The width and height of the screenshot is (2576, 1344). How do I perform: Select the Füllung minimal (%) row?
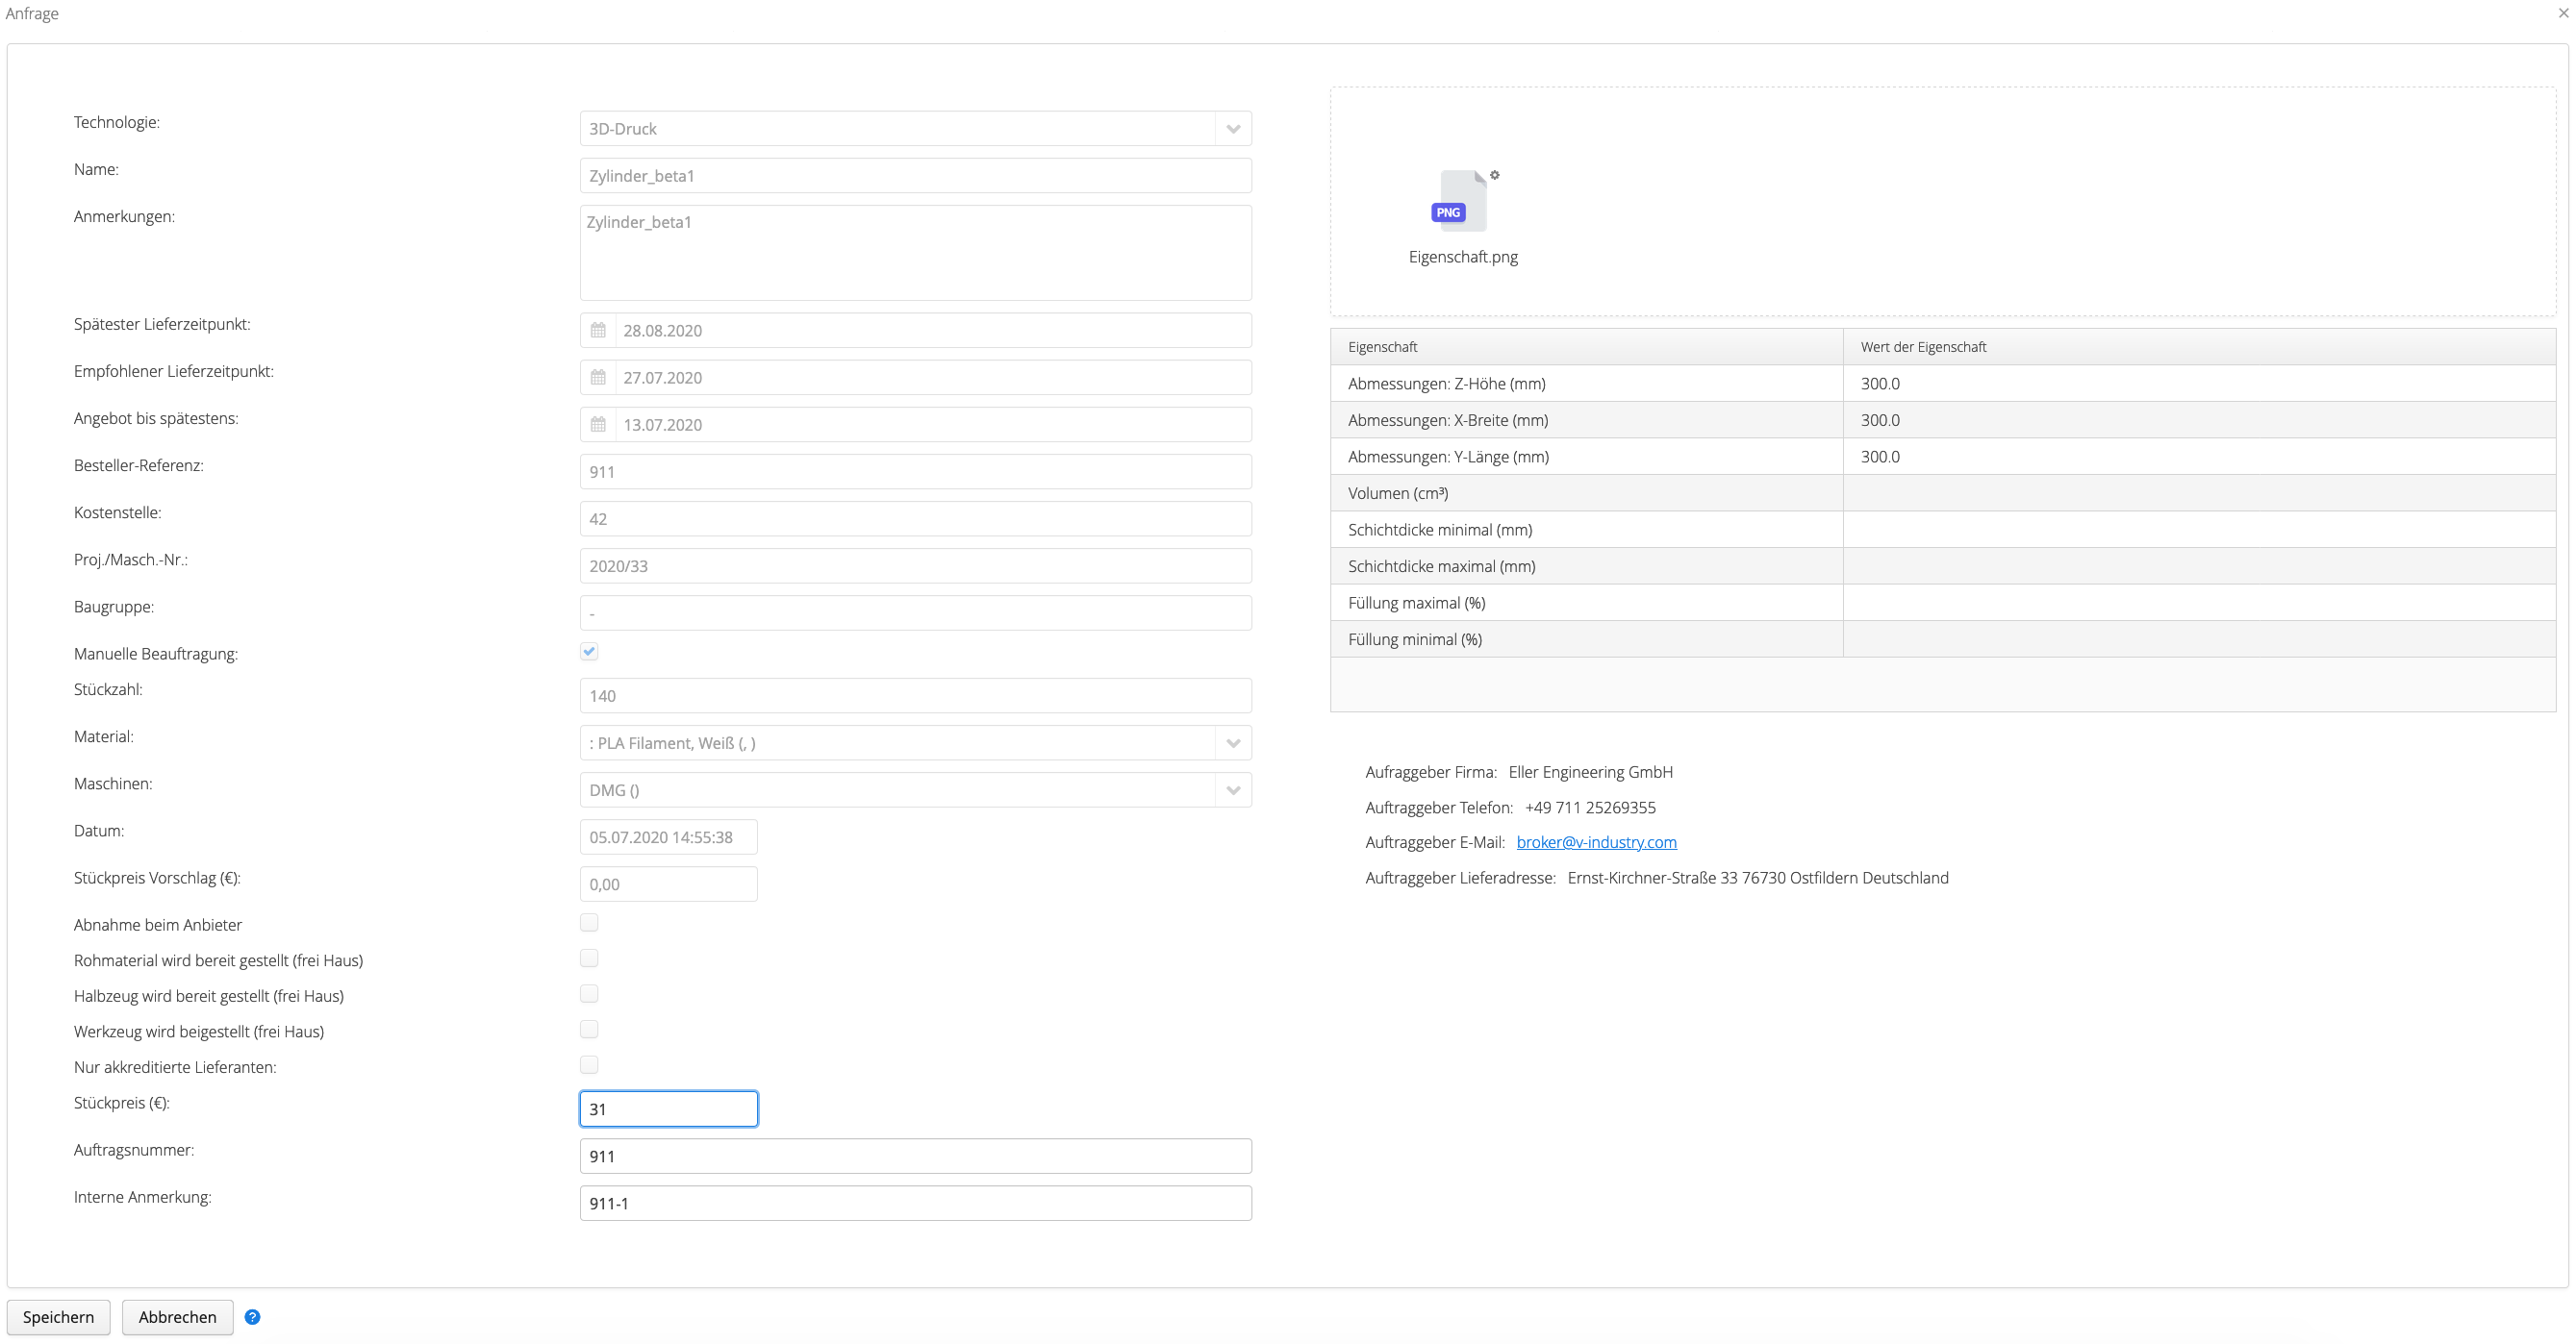point(1943,638)
